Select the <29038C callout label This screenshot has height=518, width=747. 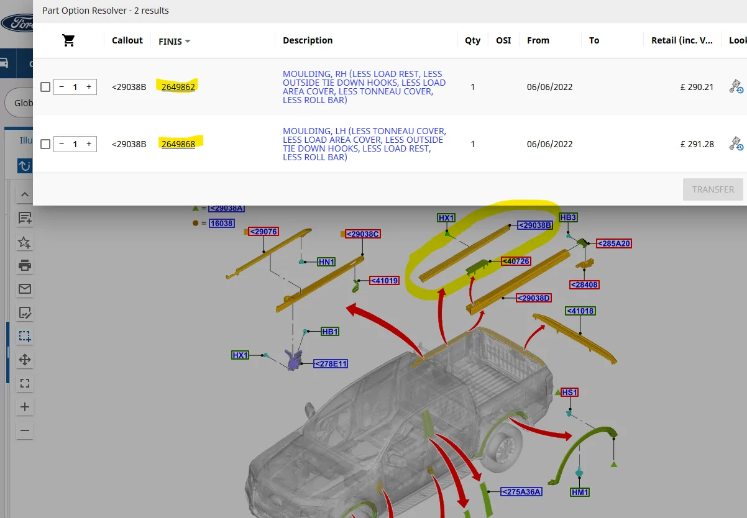363,234
